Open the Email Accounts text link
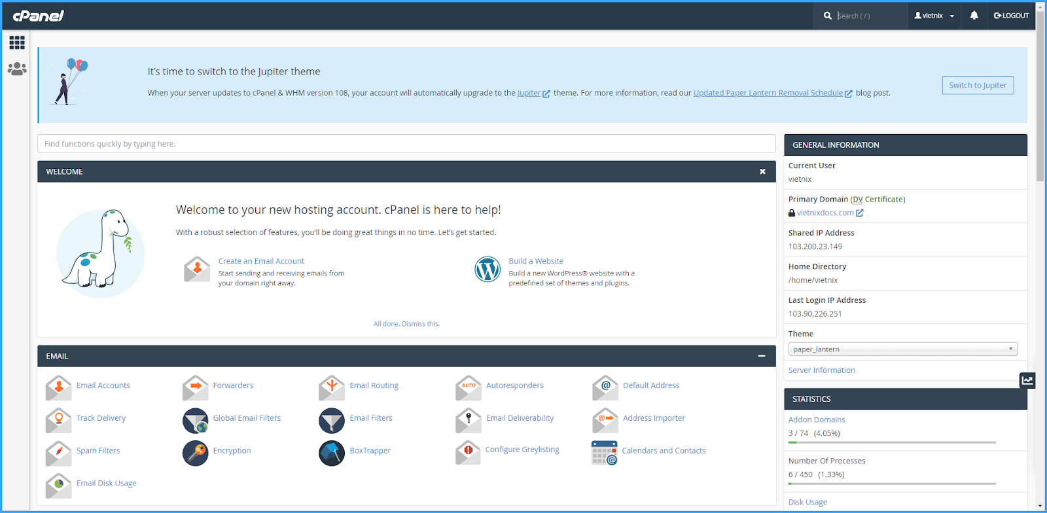Viewport: 1047px width, 513px height. click(x=103, y=385)
